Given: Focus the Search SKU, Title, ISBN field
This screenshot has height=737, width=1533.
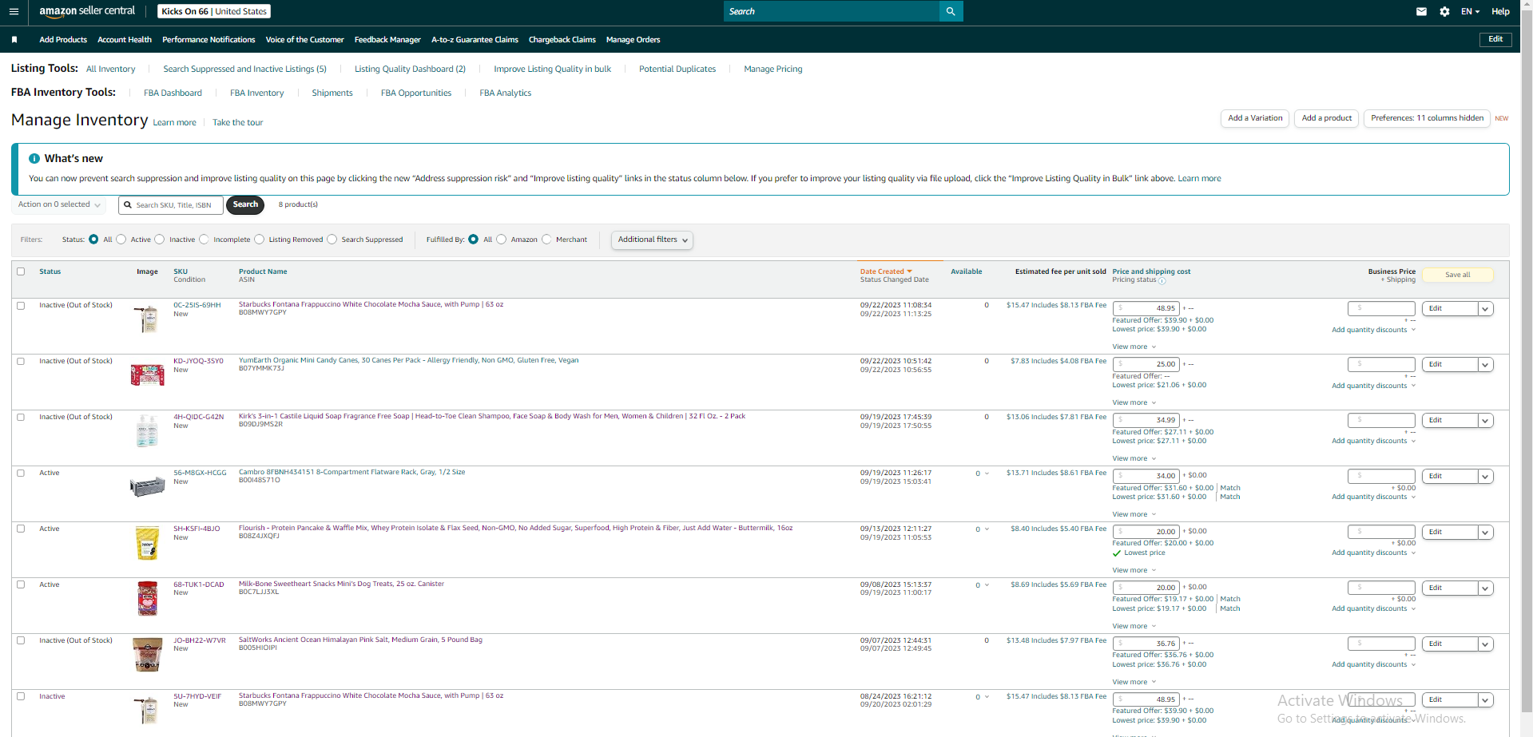Looking at the screenshot, I should click(171, 205).
